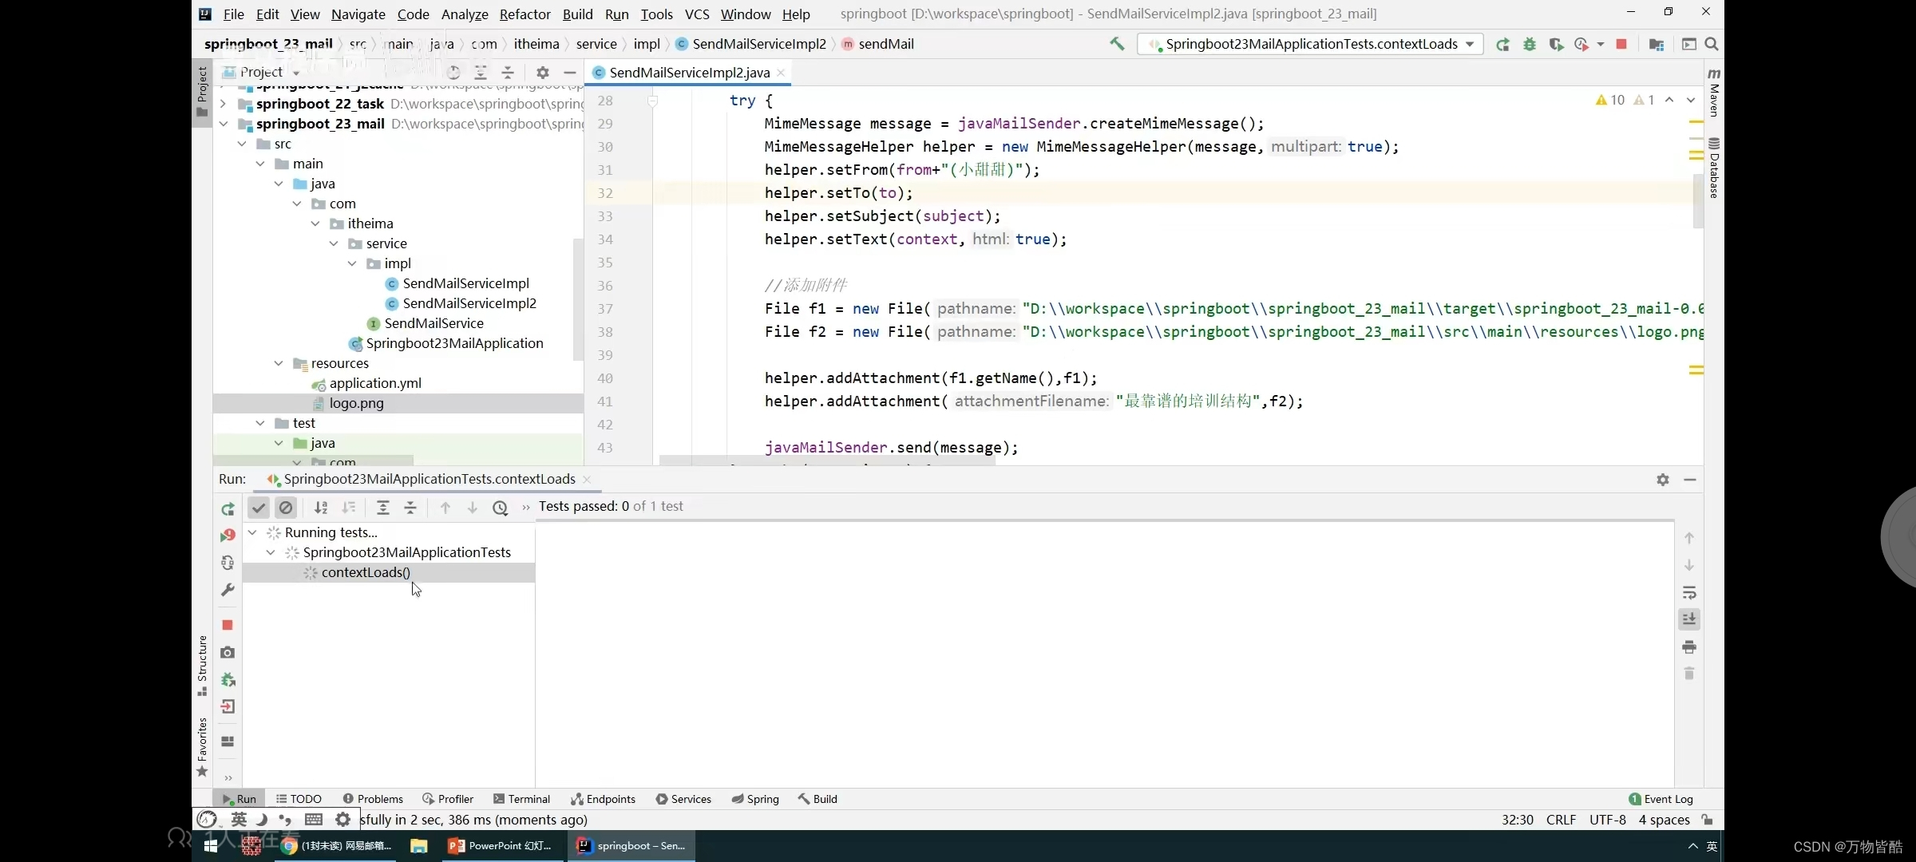Minimize the Run tool window
This screenshot has width=1916, height=862.
(1690, 480)
